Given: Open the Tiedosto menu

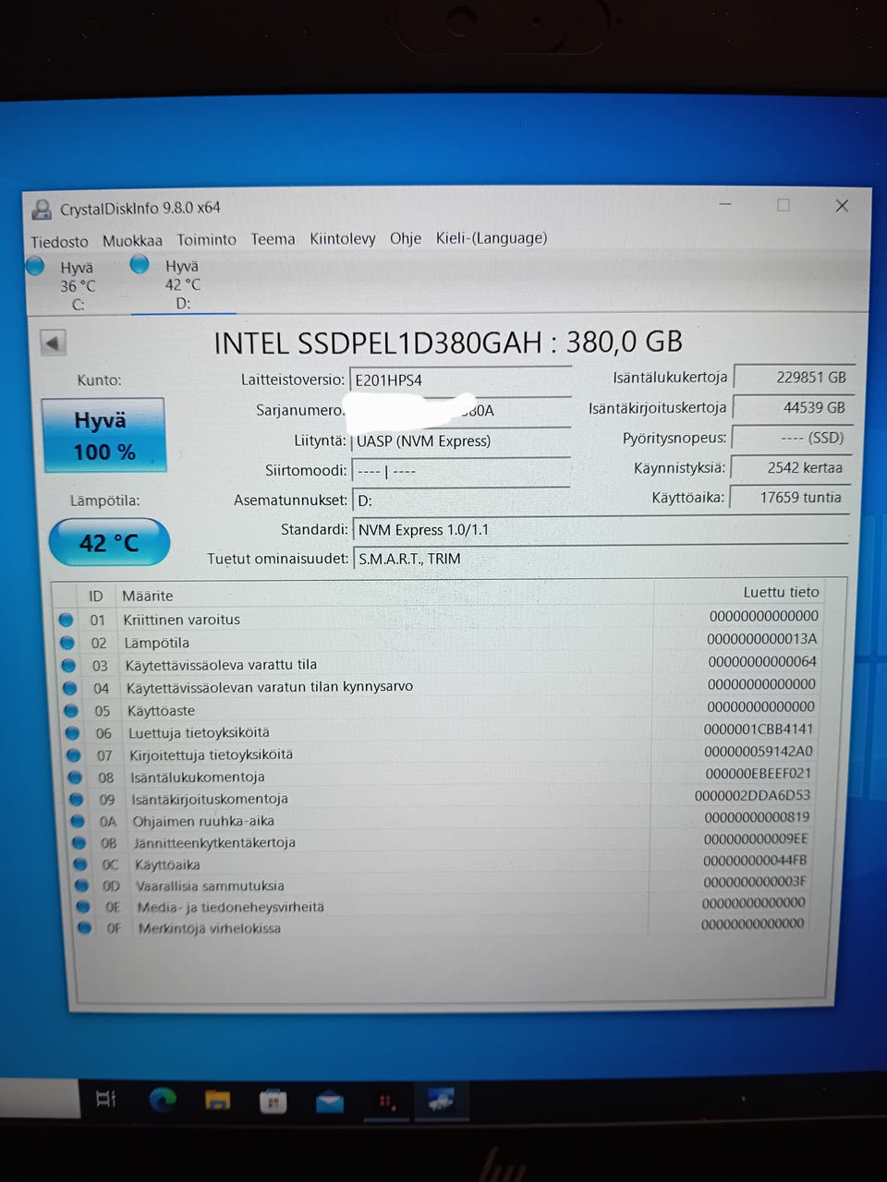Looking at the screenshot, I should click(x=59, y=242).
